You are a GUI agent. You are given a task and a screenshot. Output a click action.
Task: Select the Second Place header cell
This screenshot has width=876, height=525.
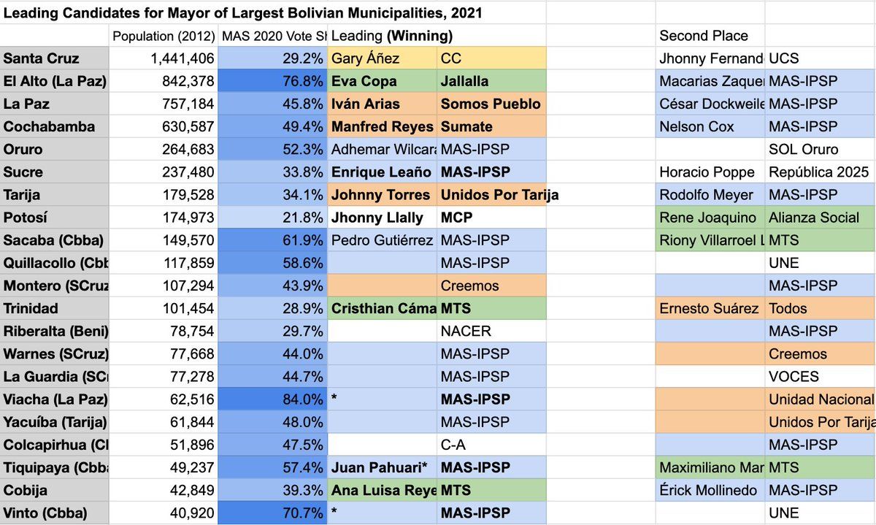(x=710, y=36)
